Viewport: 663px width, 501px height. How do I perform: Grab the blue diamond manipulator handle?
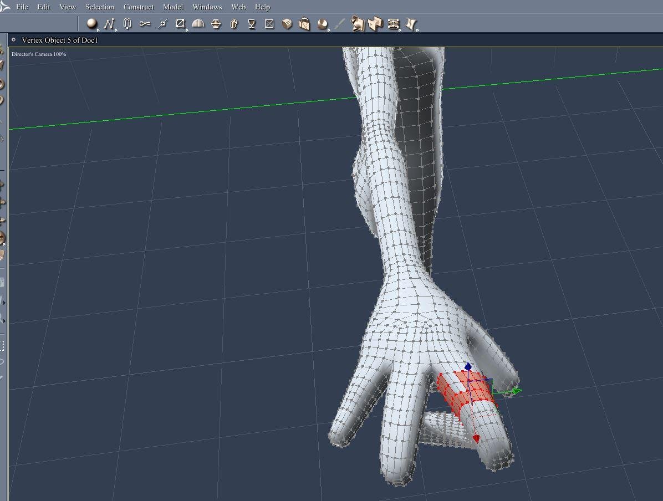pyautogui.click(x=468, y=366)
